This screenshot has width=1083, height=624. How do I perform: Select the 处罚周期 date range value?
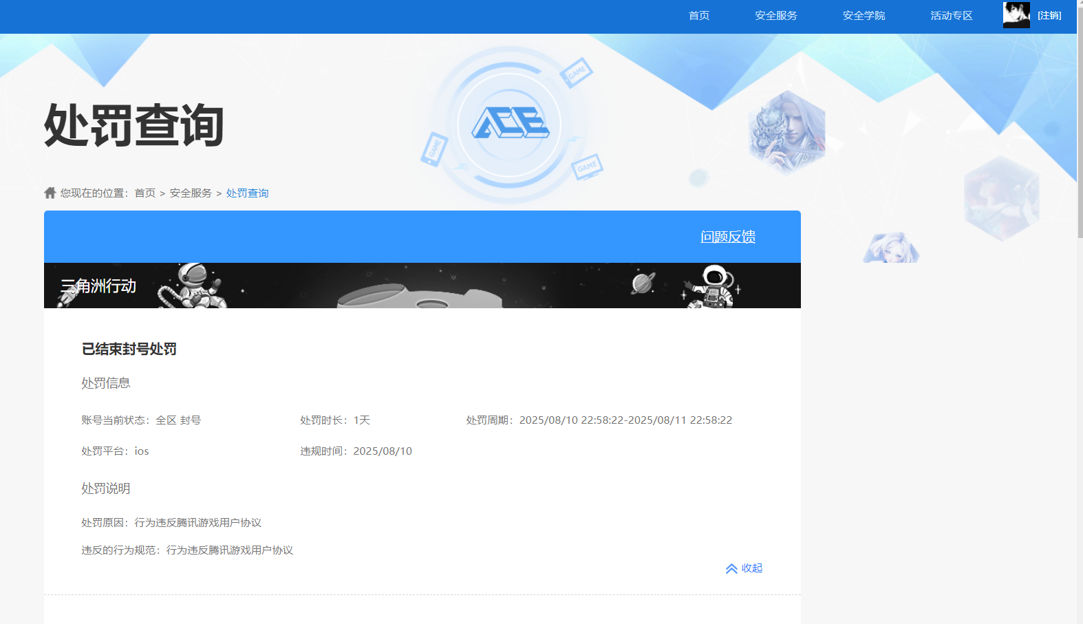click(625, 420)
